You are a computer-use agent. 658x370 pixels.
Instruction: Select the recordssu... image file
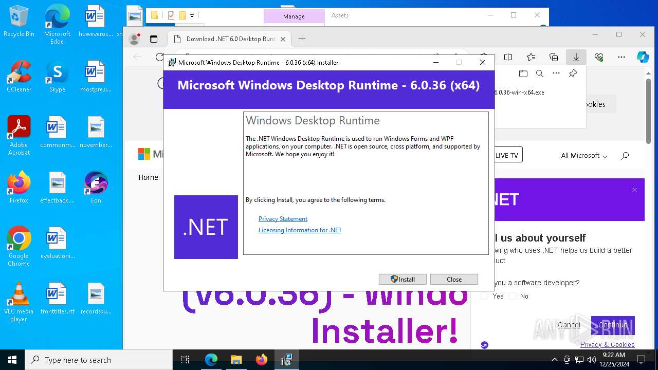coord(96,299)
